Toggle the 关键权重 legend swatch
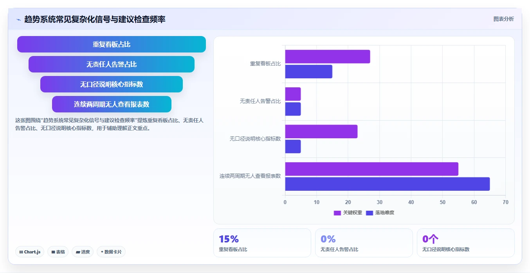 coord(337,213)
